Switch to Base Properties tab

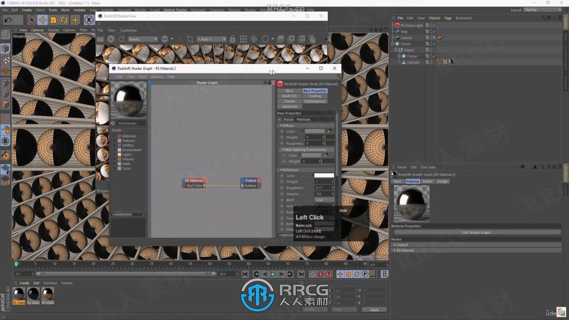[x=315, y=91]
